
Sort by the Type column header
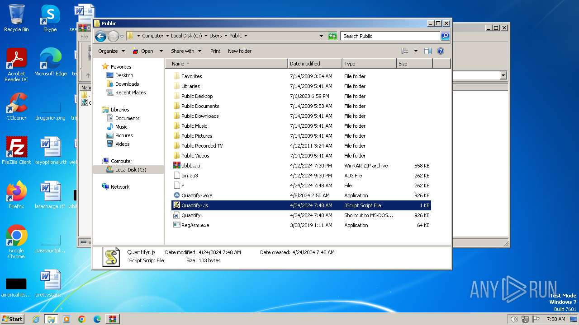coord(369,64)
